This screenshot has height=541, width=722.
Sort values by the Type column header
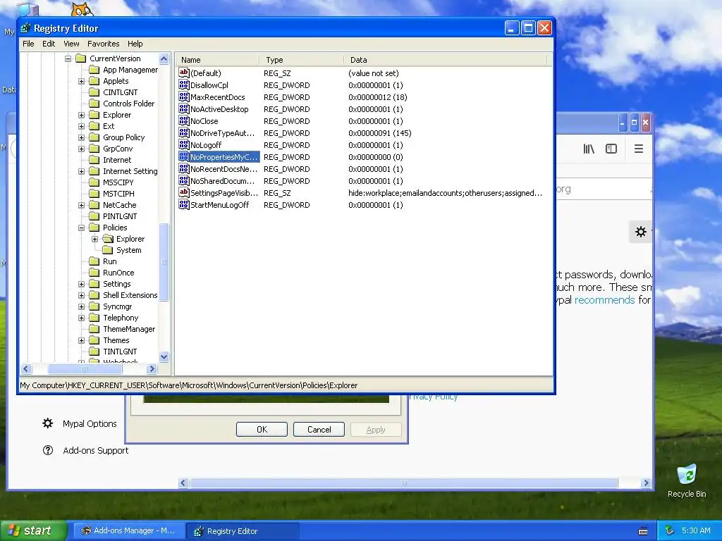pos(300,60)
